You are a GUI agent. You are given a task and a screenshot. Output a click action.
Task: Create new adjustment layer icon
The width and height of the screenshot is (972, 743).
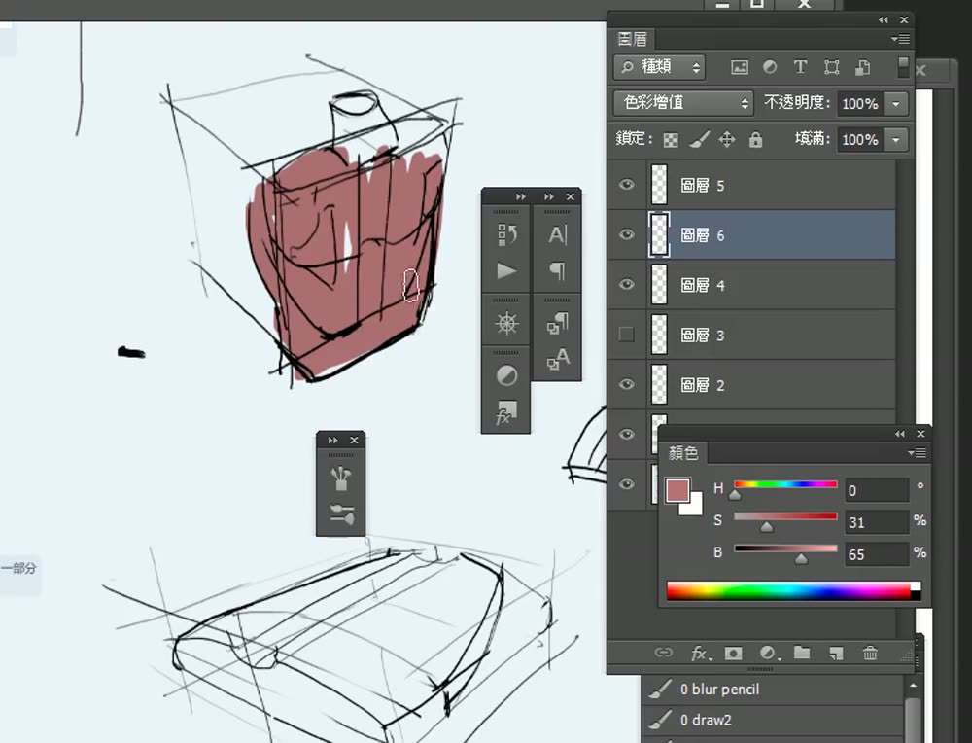[768, 653]
